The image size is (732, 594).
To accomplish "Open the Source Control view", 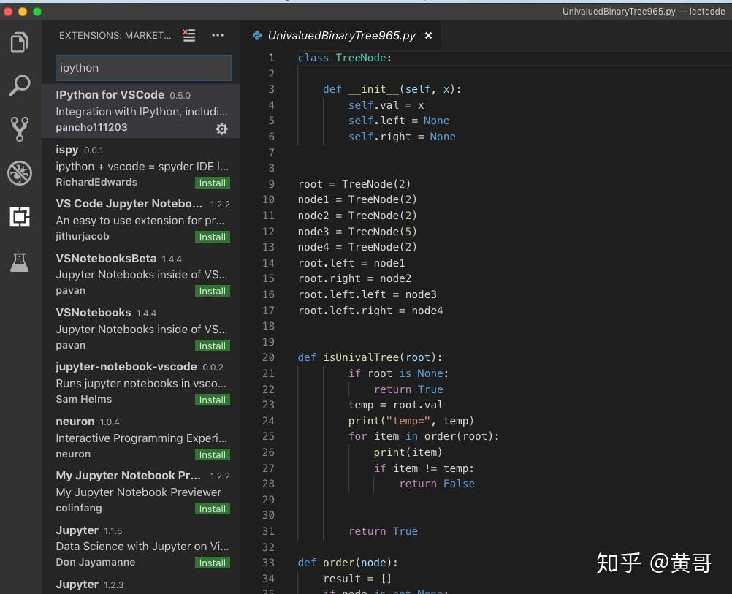I will pos(20,129).
